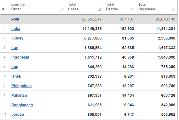Click rank number 5 in Iraq row
Screen dimensions: 179x120
[x=4, y=67]
